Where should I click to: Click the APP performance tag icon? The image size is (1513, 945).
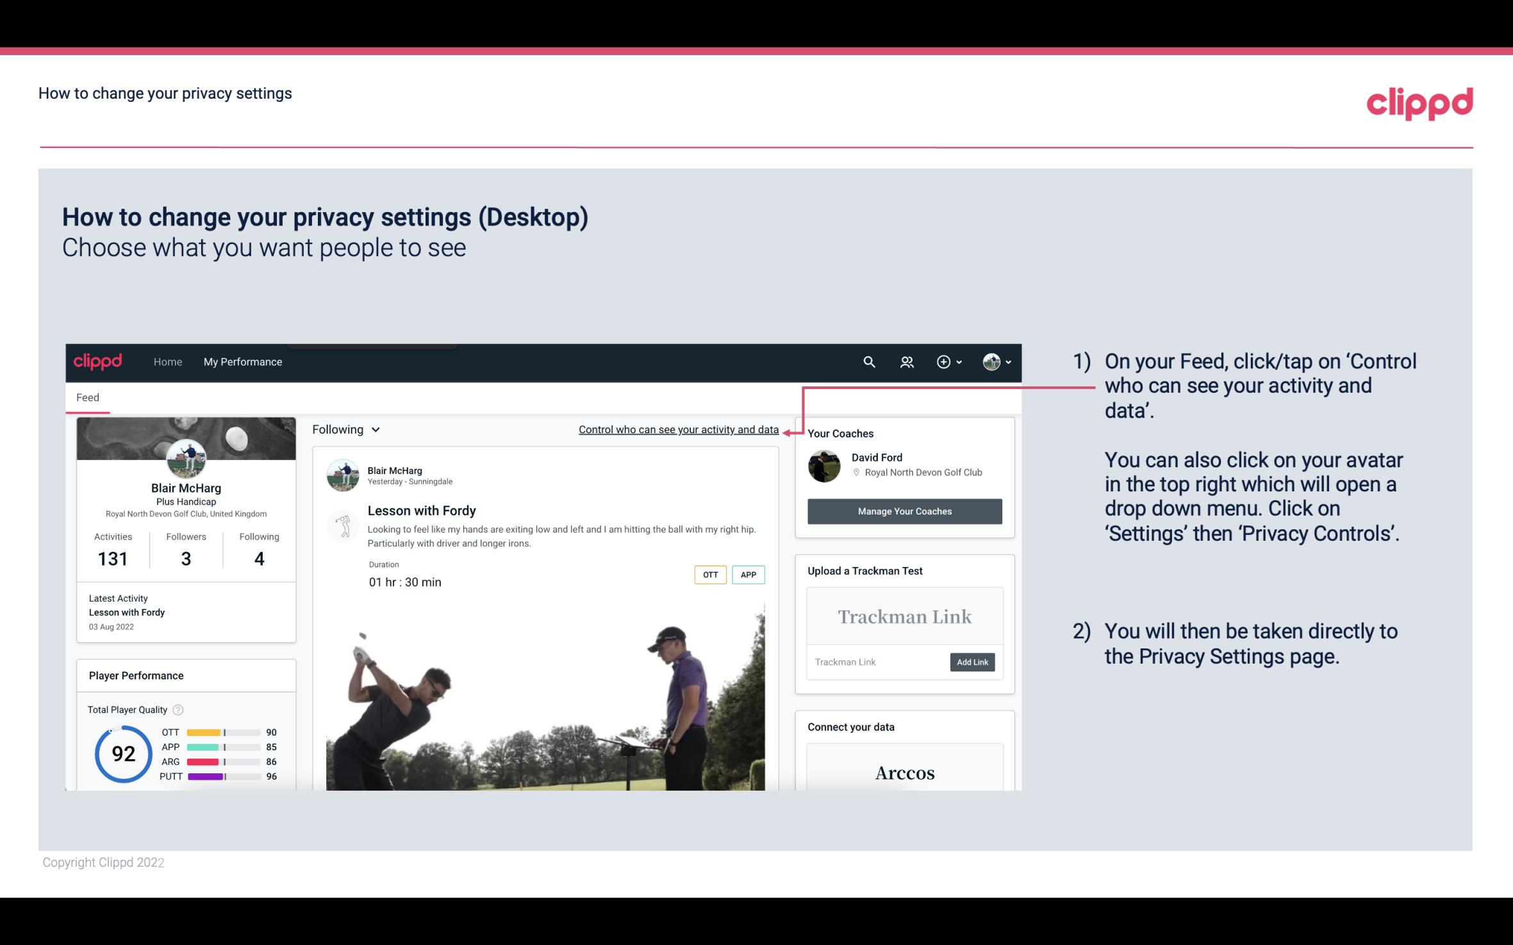[x=748, y=575]
